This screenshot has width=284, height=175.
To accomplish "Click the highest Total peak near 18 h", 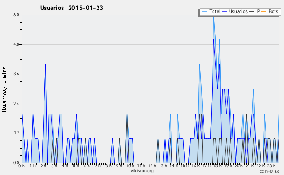I will tap(214, 17).
